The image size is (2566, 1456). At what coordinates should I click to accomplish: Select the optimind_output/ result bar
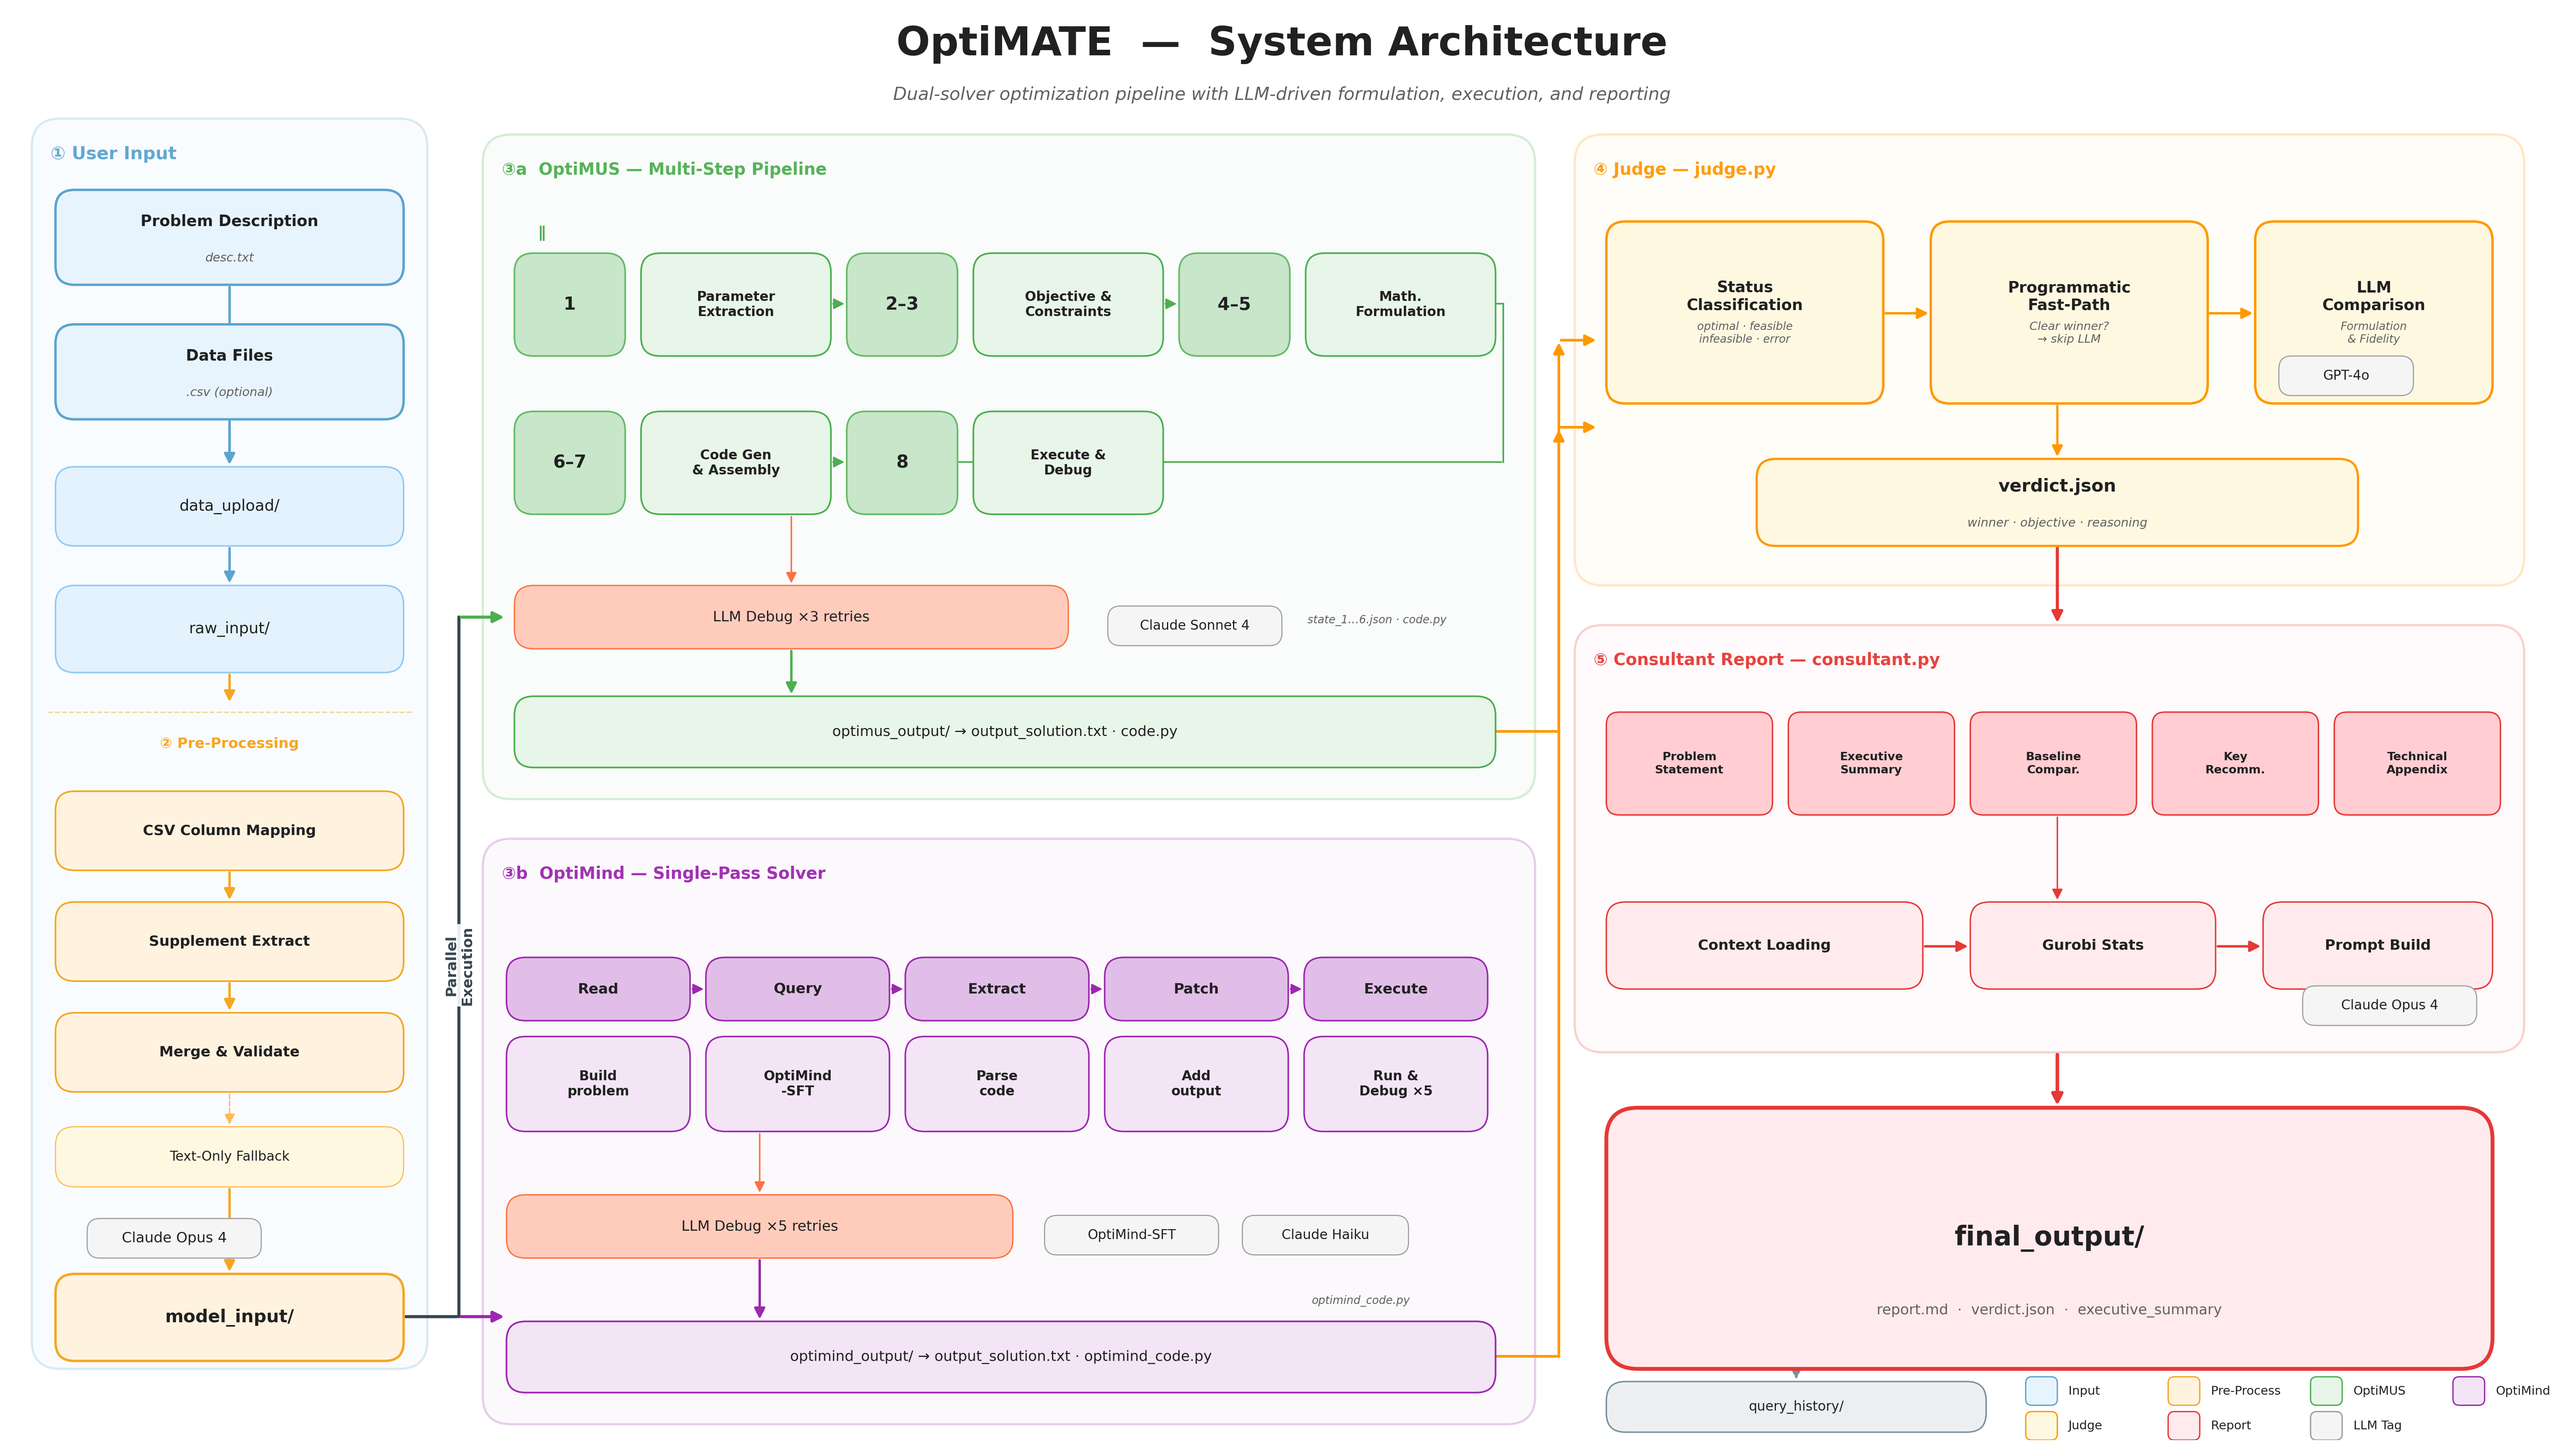pos(1001,1357)
